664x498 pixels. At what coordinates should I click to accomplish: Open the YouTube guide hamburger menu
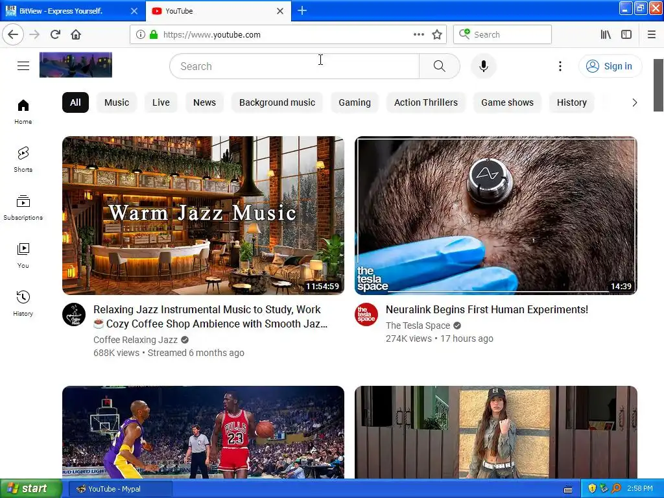(23, 65)
